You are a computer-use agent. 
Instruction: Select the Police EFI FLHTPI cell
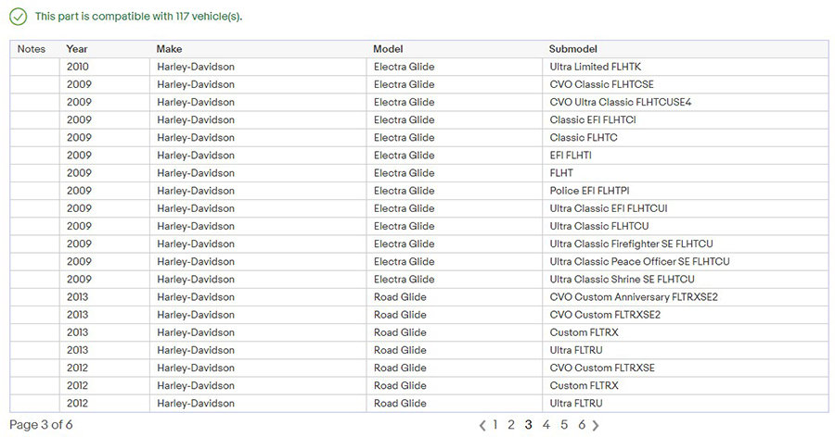(686, 191)
